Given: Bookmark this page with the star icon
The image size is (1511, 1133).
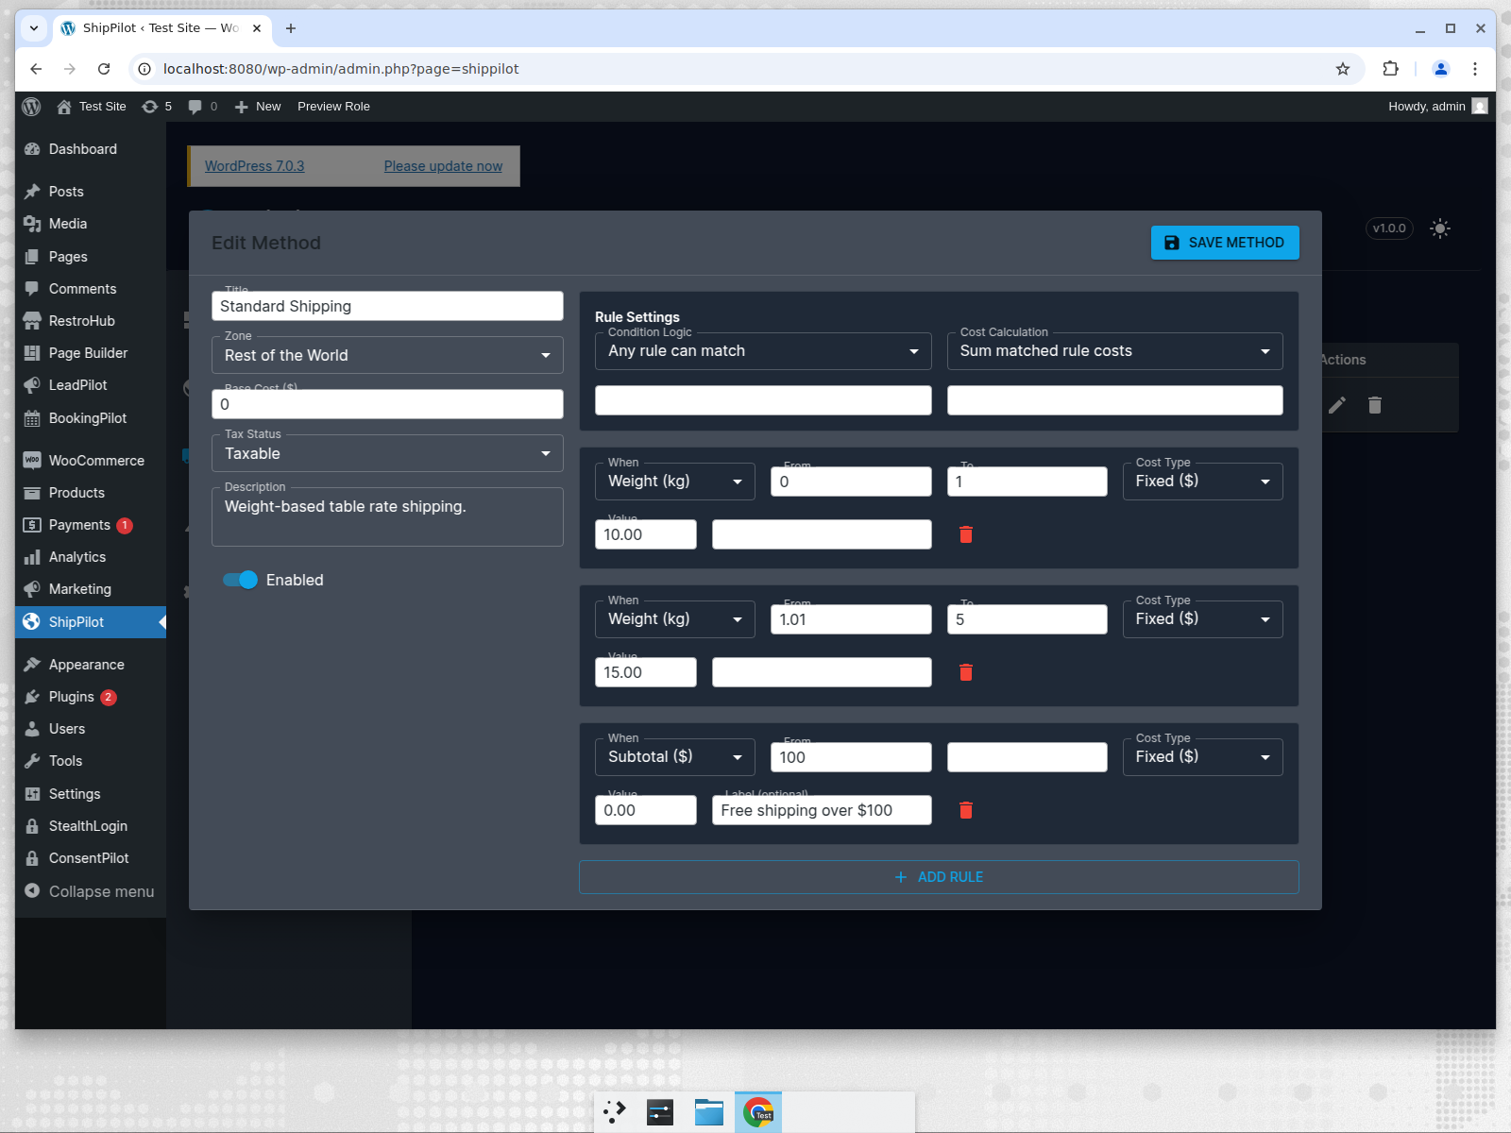Looking at the screenshot, I should coord(1343,69).
